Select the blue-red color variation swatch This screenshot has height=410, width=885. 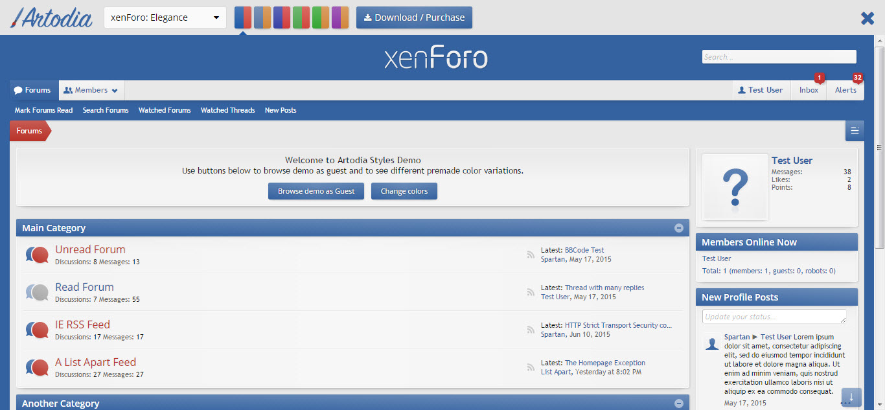click(243, 17)
